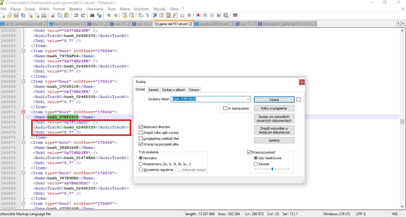
Task: Start macro recording with the red dot icon
Action: pos(198,15)
